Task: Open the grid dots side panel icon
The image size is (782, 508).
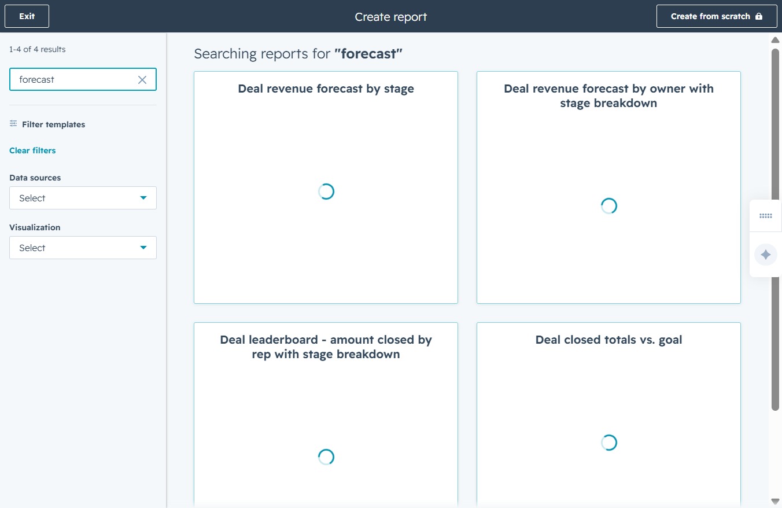Action: point(766,216)
